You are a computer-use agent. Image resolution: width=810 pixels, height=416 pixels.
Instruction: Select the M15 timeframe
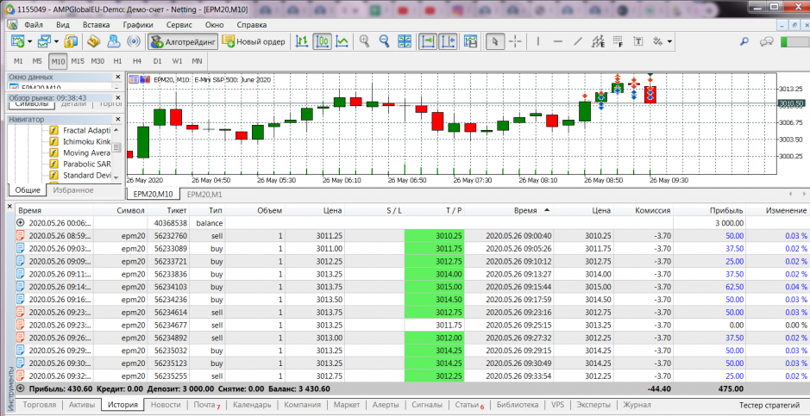pos(78,61)
